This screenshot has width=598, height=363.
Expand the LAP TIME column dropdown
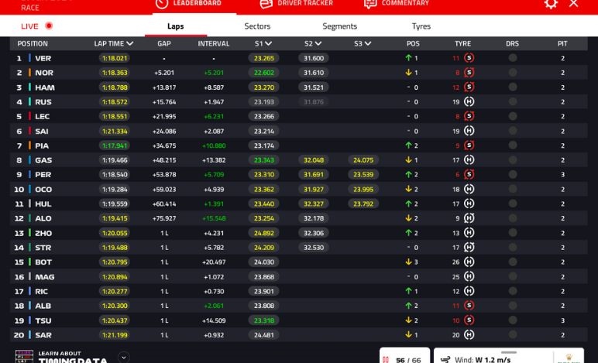pyautogui.click(x=129, y=44)
